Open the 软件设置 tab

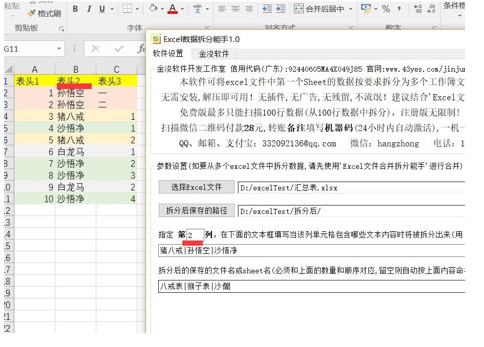(x=168, y=54)
